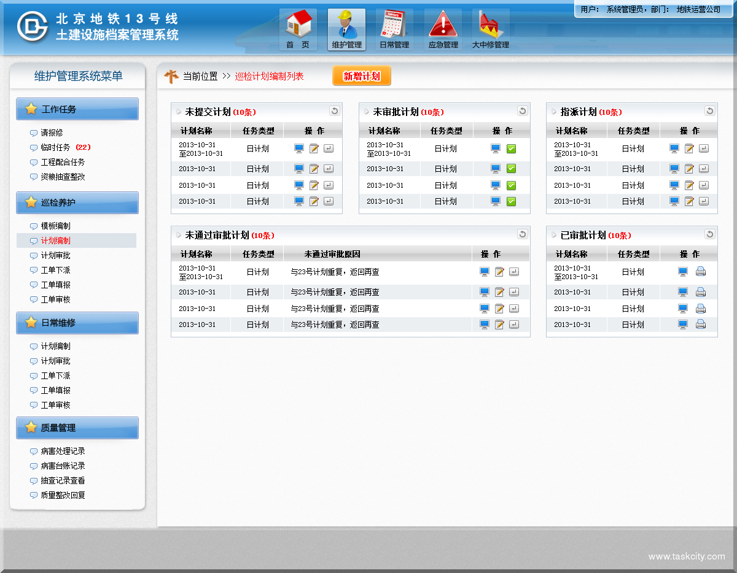Viewport: 737px width, 573px height.
Task: Open 临时任务 (22) in the sidebar menu
Action: [x=56, y=147]
